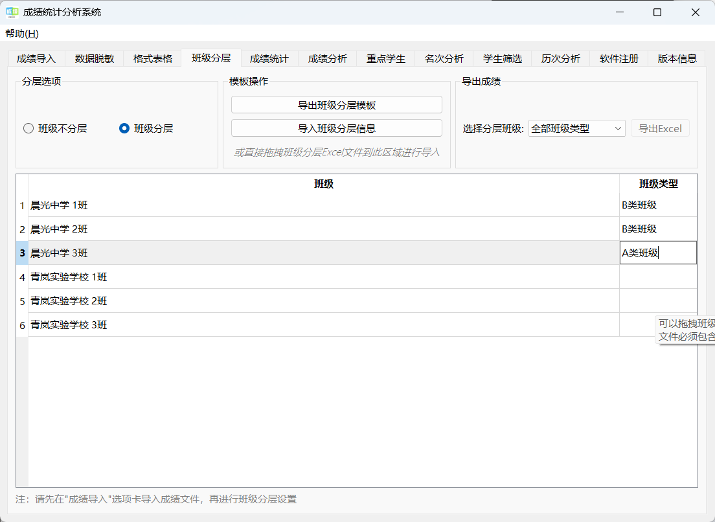The width and height of the screenshot is (715, 522).
Task: Click the class type cell of 晨光中学 2班
Action: click(x=659, y=229)
